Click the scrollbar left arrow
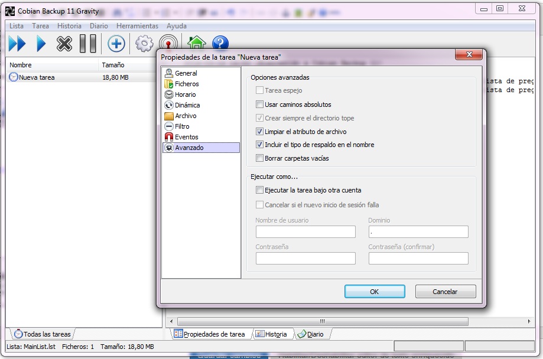This screenshot has width=543, height=359. coord(171,321)
